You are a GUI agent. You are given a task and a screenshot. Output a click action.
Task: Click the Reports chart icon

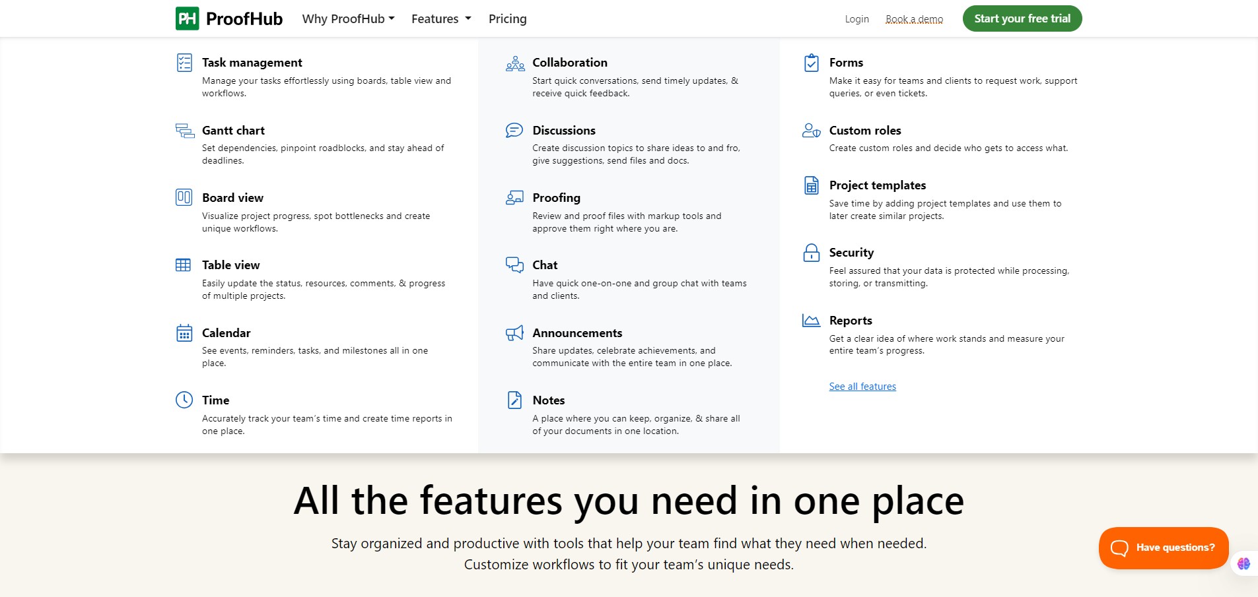[x=811, y=321]
